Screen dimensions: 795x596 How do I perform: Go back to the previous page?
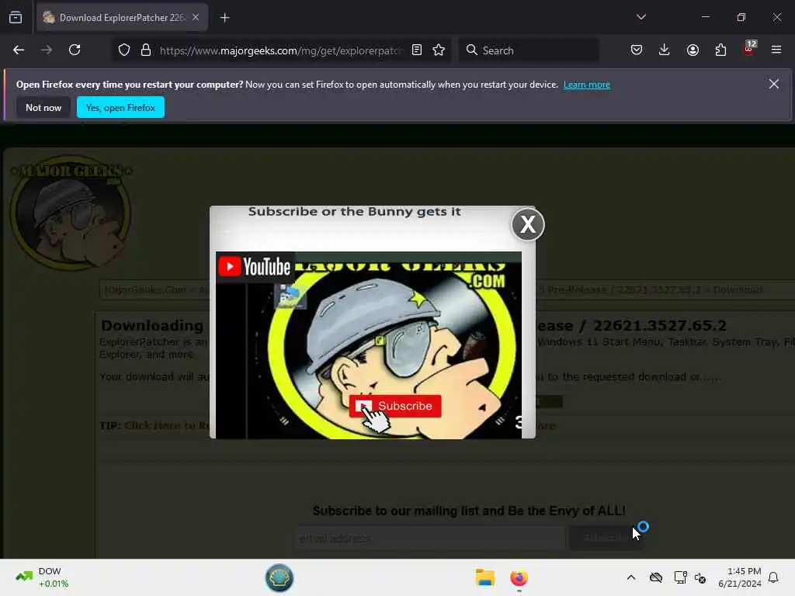tap(19, 50)
